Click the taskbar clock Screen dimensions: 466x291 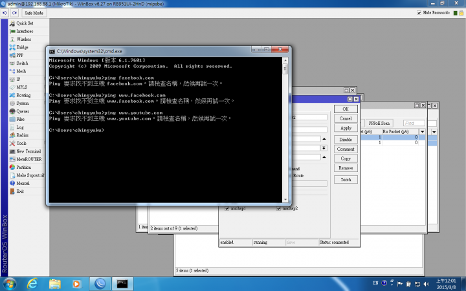coord(446,284)
